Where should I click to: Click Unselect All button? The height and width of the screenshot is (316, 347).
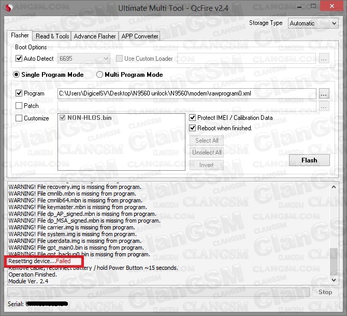tap(207, 153)
